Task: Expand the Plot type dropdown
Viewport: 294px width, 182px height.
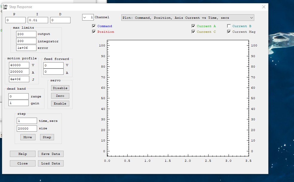Action: pyautogui.click(x=188, y=18)
